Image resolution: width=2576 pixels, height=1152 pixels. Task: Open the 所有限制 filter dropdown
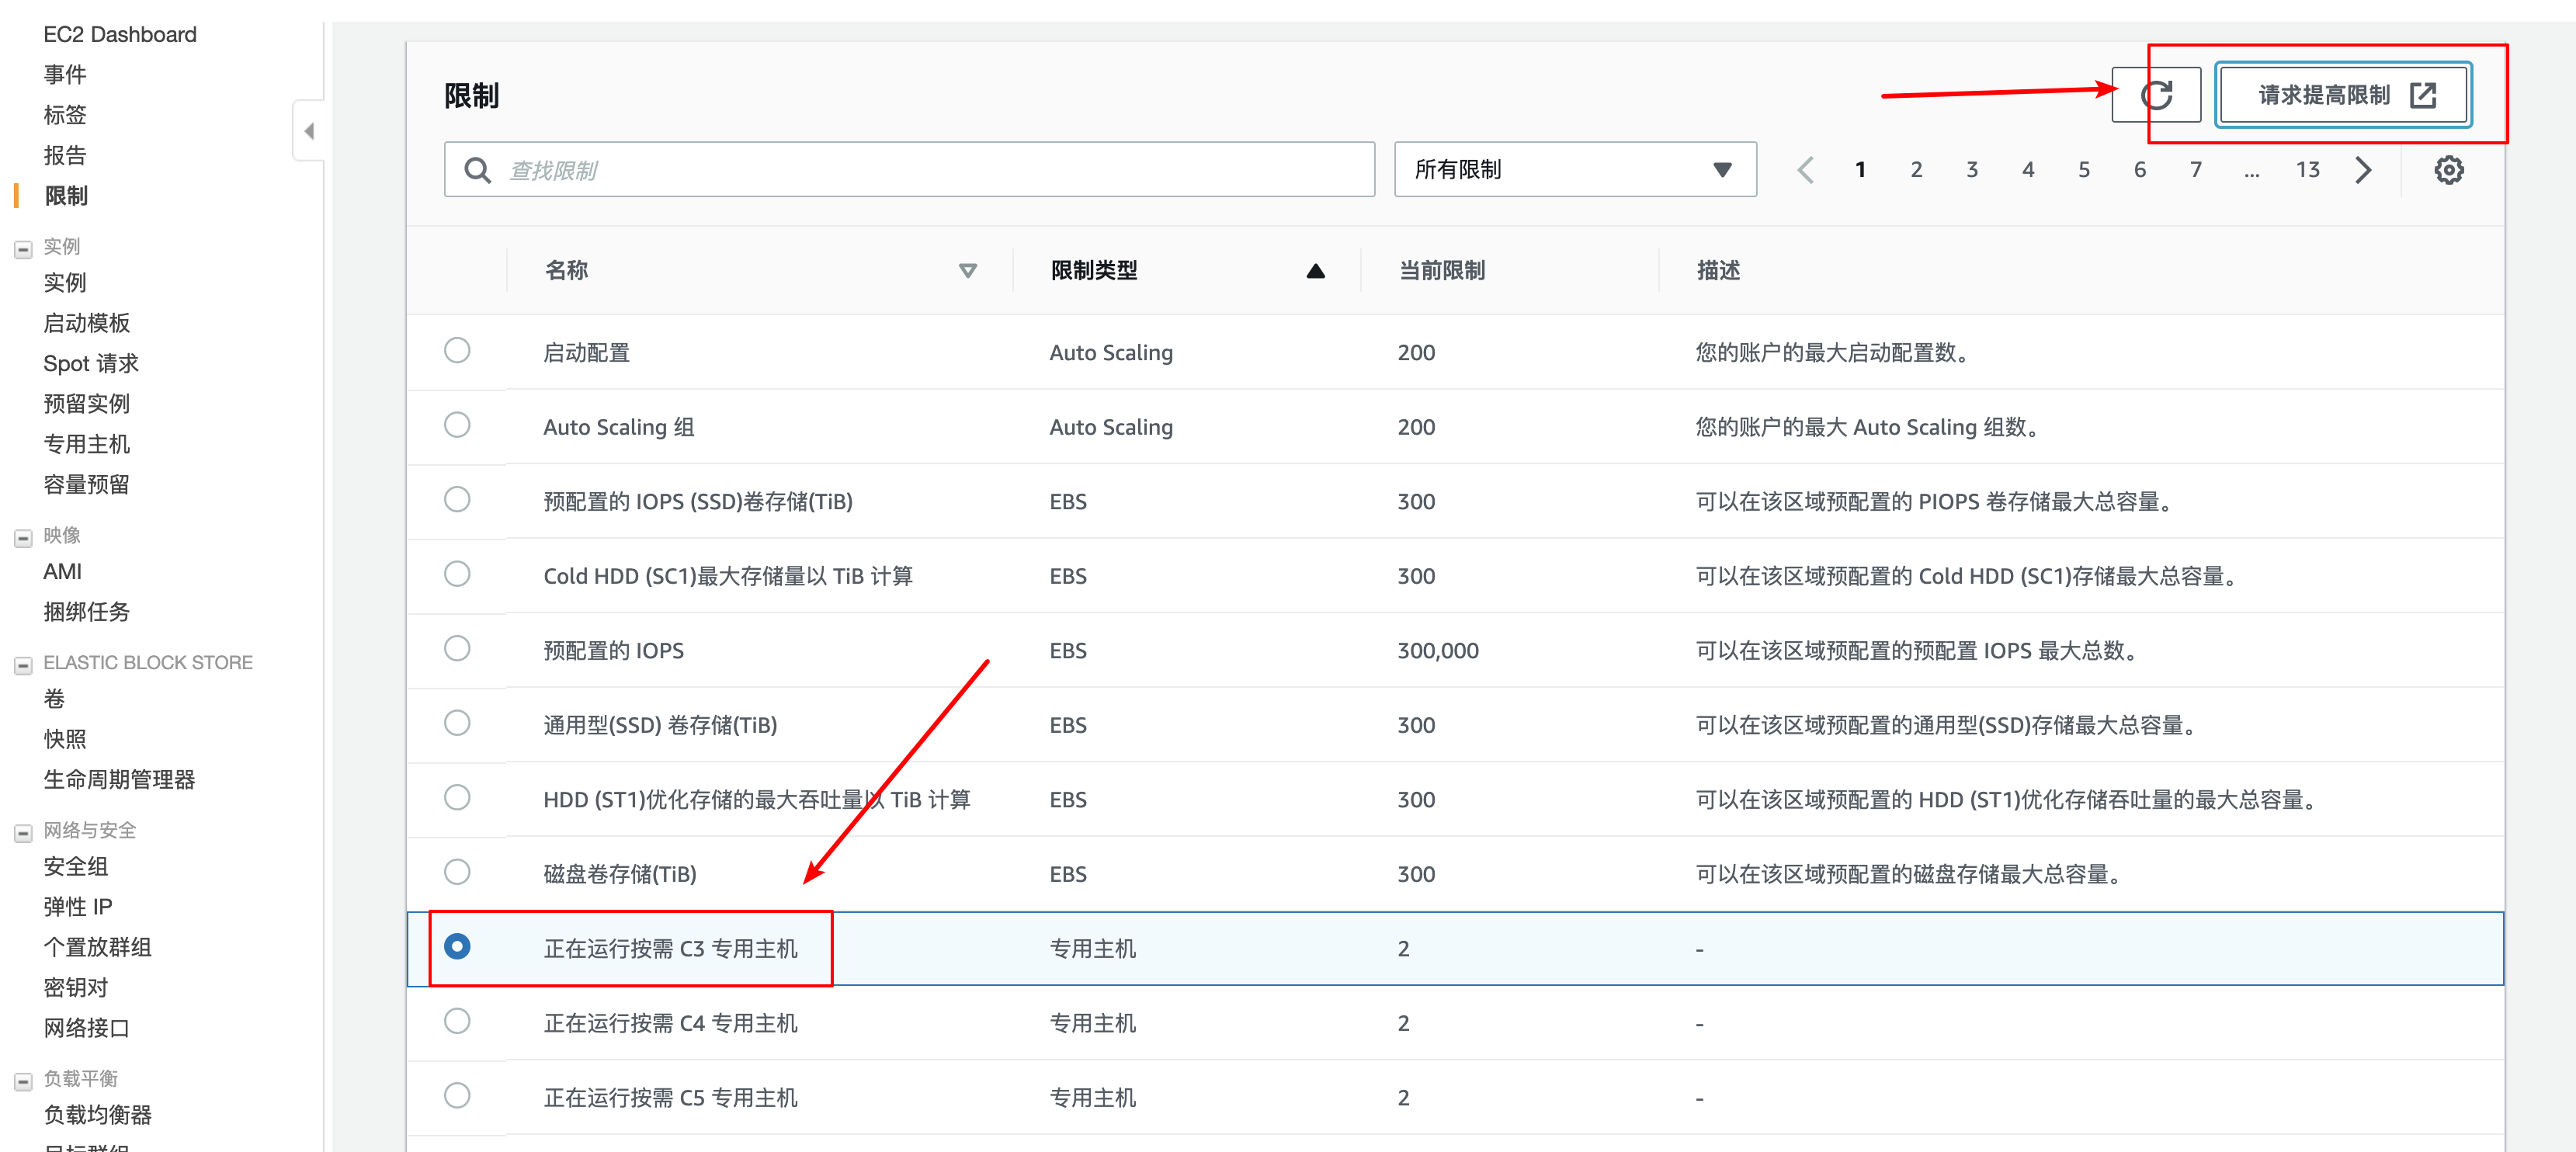click(x=1574, y=170)
